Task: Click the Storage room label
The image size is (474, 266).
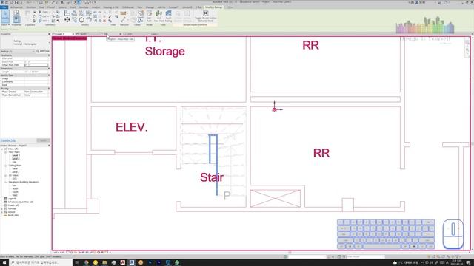Action: 164,51
